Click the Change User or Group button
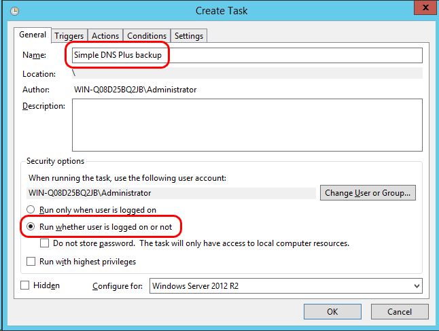Screen dimensions: 439x331 click(368, 193)
